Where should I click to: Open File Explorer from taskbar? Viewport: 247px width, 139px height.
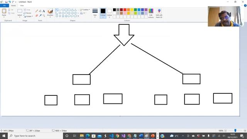click(82, 136)
